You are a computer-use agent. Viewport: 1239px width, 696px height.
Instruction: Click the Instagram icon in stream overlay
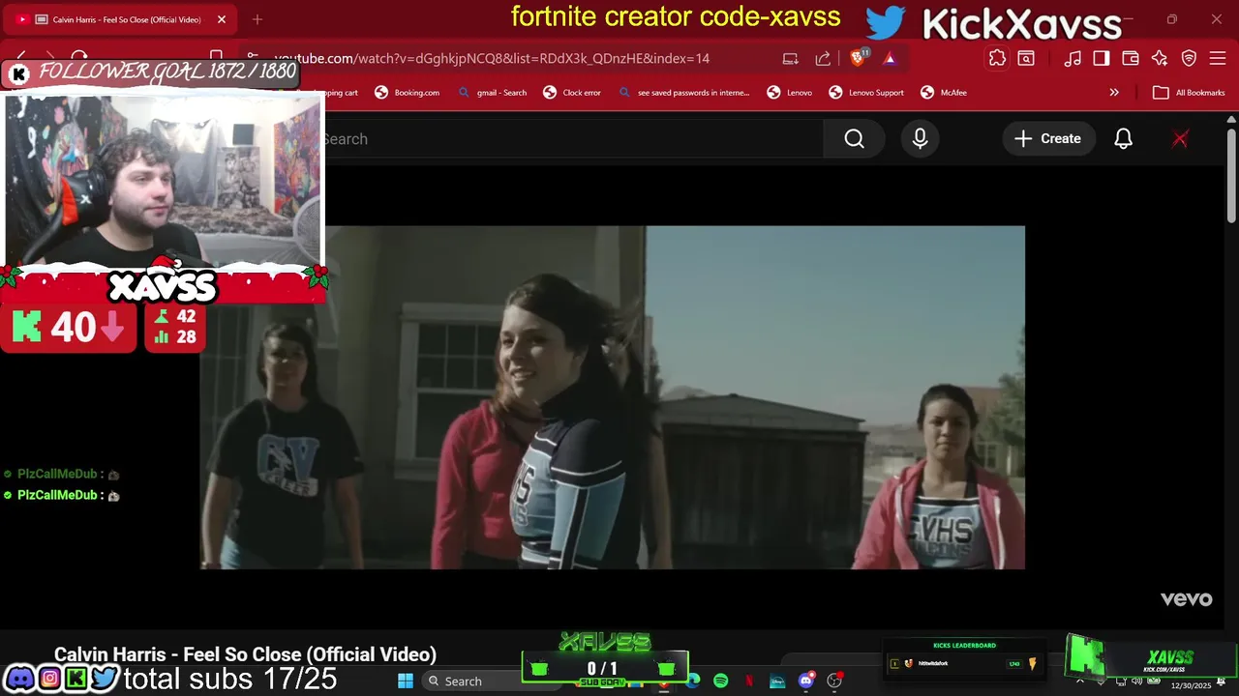[48, 679]
